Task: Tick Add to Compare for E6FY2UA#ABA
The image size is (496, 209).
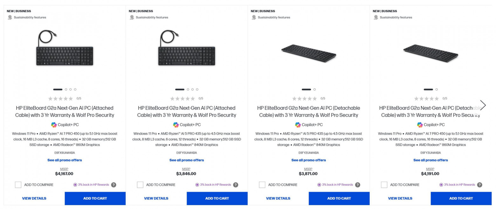Action: pos(262,185)
